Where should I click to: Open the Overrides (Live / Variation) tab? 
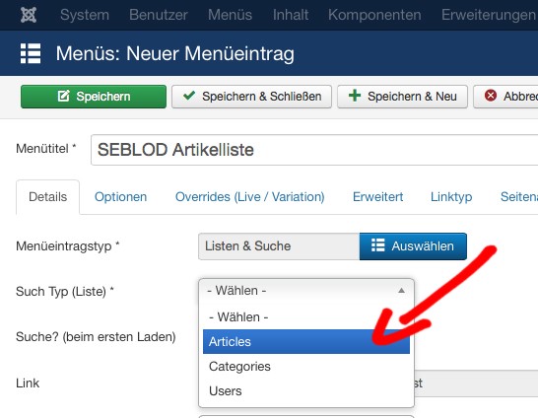[250, 196]
